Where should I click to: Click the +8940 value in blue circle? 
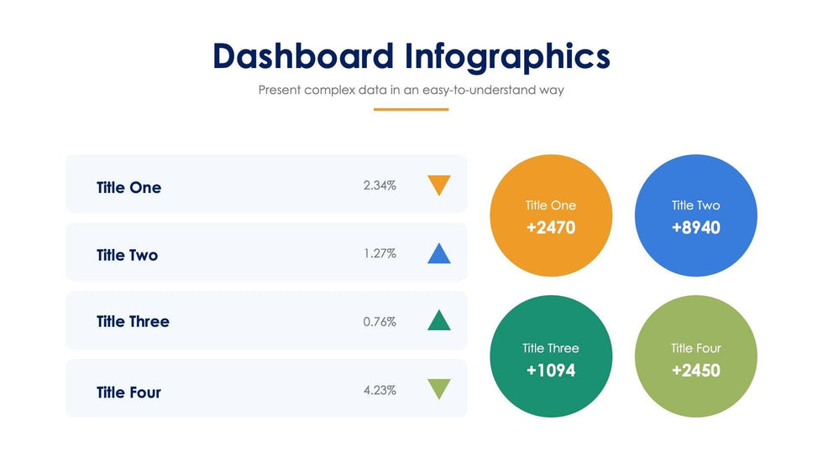click(695, 227)
